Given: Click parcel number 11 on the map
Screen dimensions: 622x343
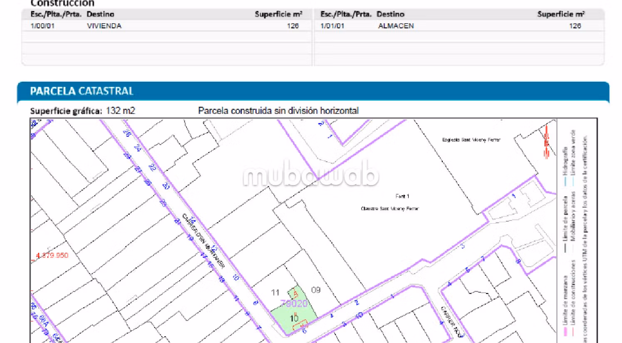Looking at the screenshot, I should [x=275, y=293].
